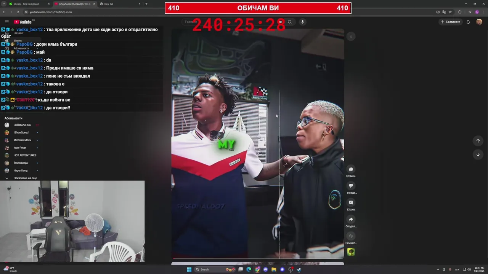Close the Kick Dashboard tab

tap(49, 4)
